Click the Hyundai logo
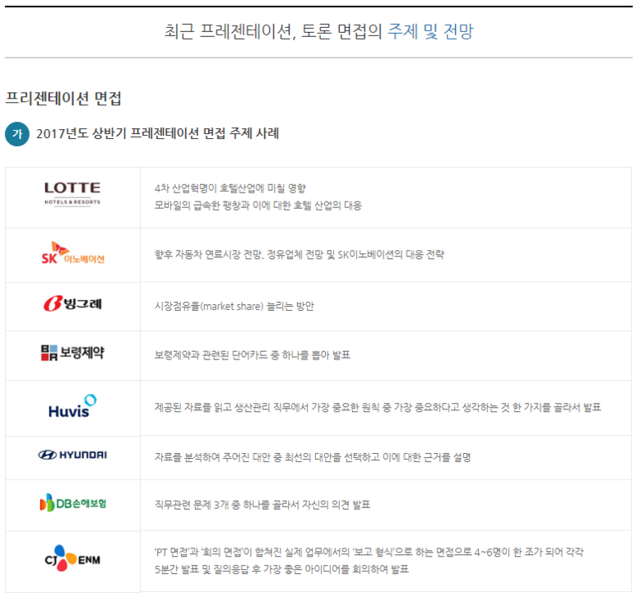The width and height of the screenshot is (636, 597). click(x=72, y=455)
